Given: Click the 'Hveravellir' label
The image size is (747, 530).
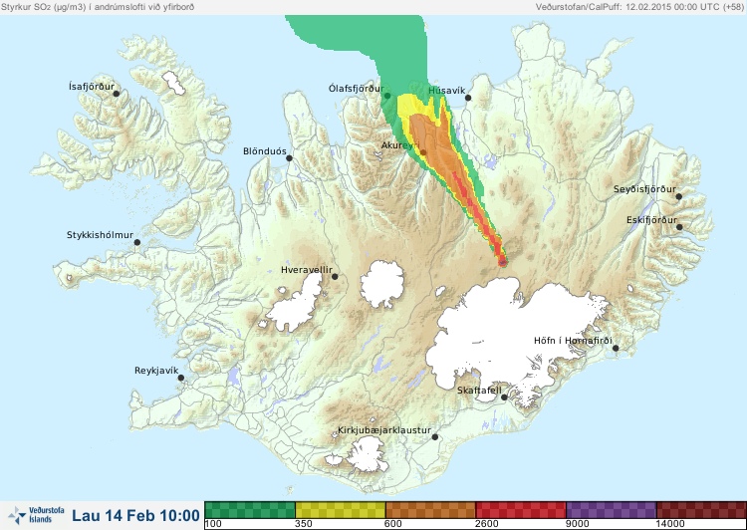Looking at the screenshot, I should [x=307, y=270].
